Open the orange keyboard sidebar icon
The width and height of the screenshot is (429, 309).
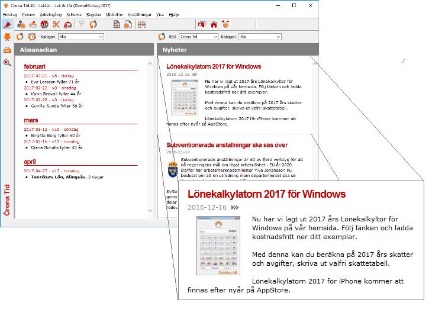(7, 50)
